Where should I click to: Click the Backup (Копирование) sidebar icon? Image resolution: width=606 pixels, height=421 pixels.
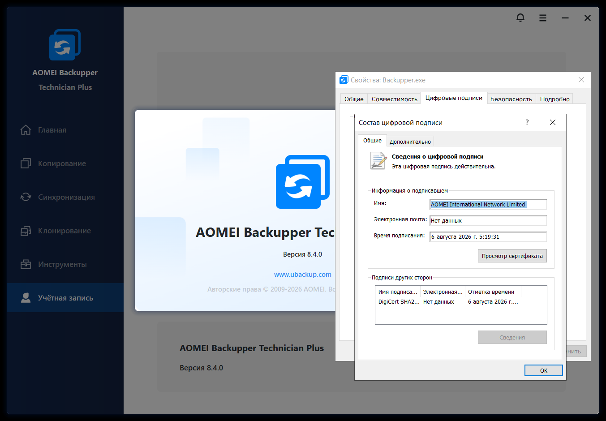click(26, 163)
